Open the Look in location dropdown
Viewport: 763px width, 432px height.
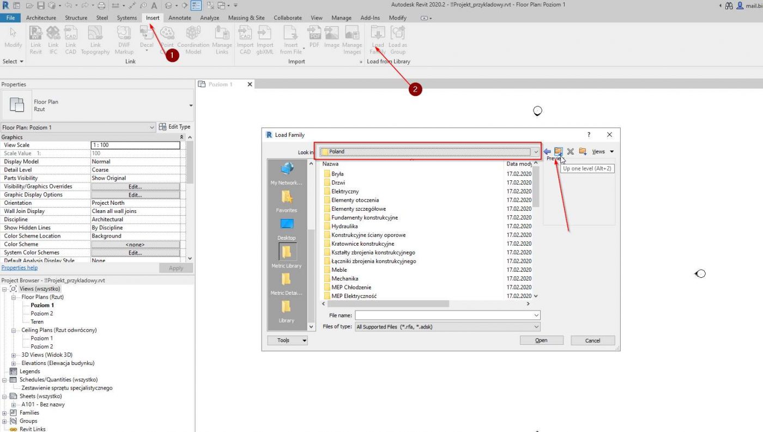point(536,151)
